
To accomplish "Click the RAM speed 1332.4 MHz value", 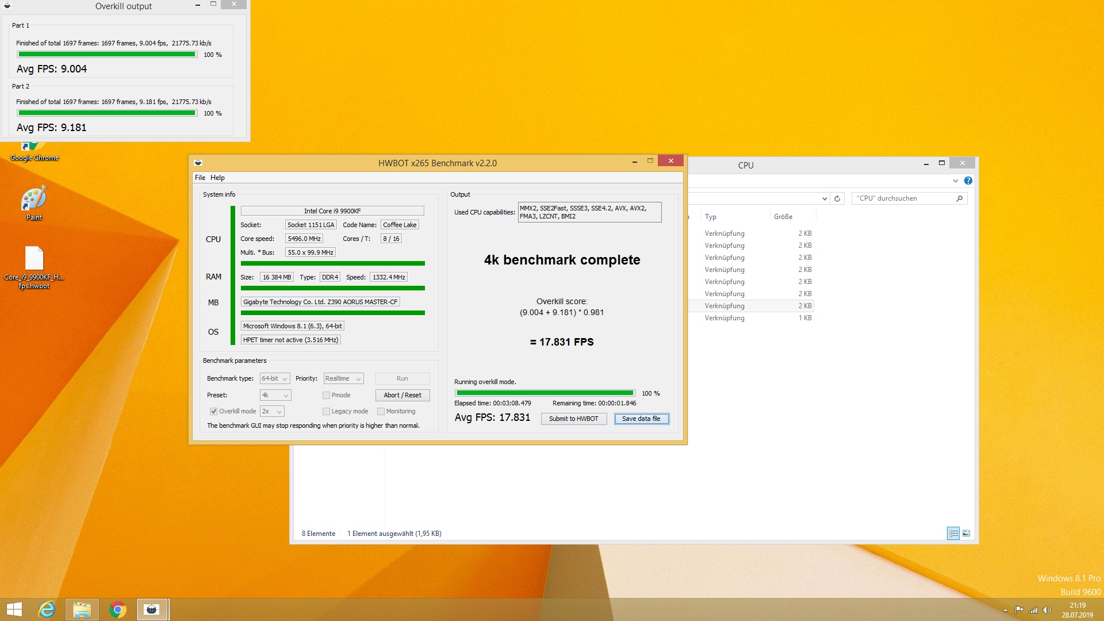I will coord(389,277).
